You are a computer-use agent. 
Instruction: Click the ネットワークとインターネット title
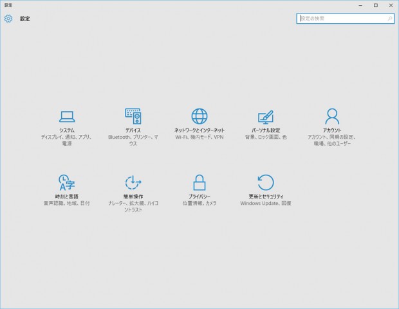[199, 130]
